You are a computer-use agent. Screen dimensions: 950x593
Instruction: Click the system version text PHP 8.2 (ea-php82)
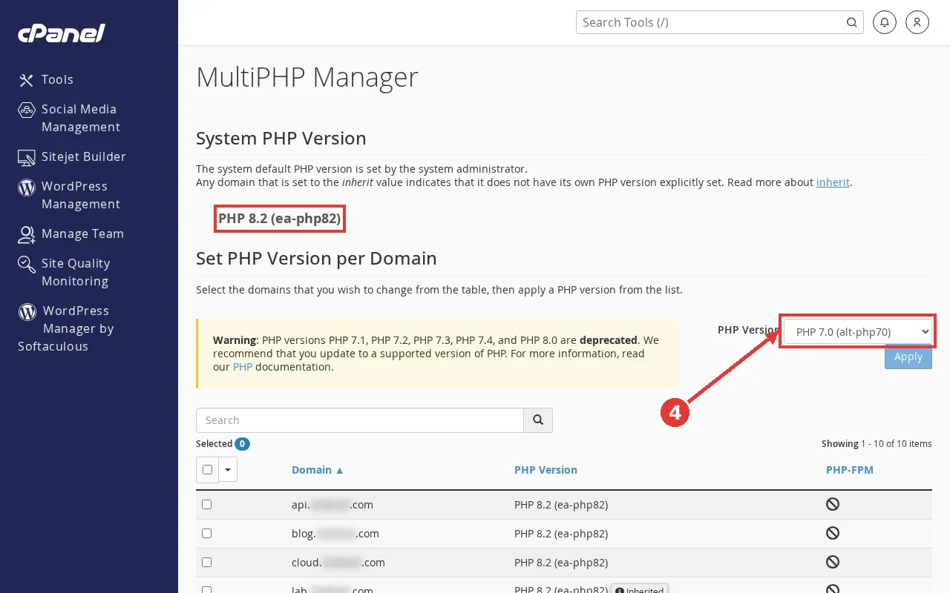[x=280, y=219]
